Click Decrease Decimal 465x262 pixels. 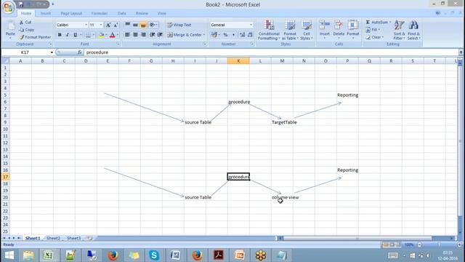(x=250, y=35)
